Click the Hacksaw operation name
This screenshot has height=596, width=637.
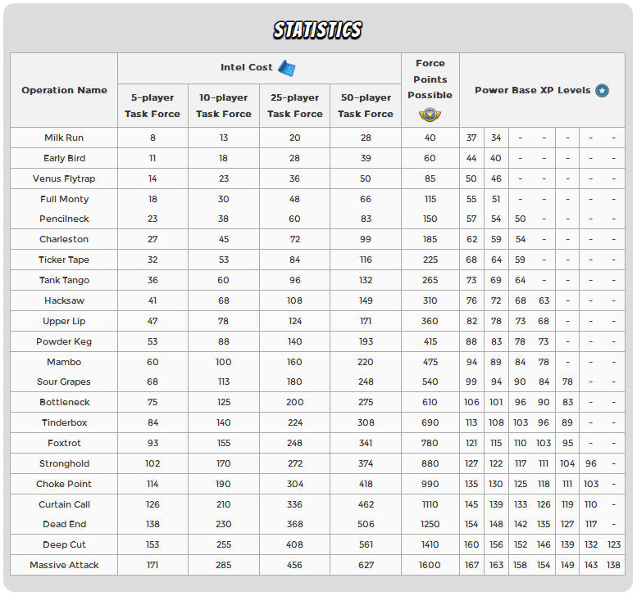tap(64, 300)
